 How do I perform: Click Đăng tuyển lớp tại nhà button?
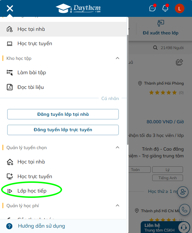(x=63, y=114)
